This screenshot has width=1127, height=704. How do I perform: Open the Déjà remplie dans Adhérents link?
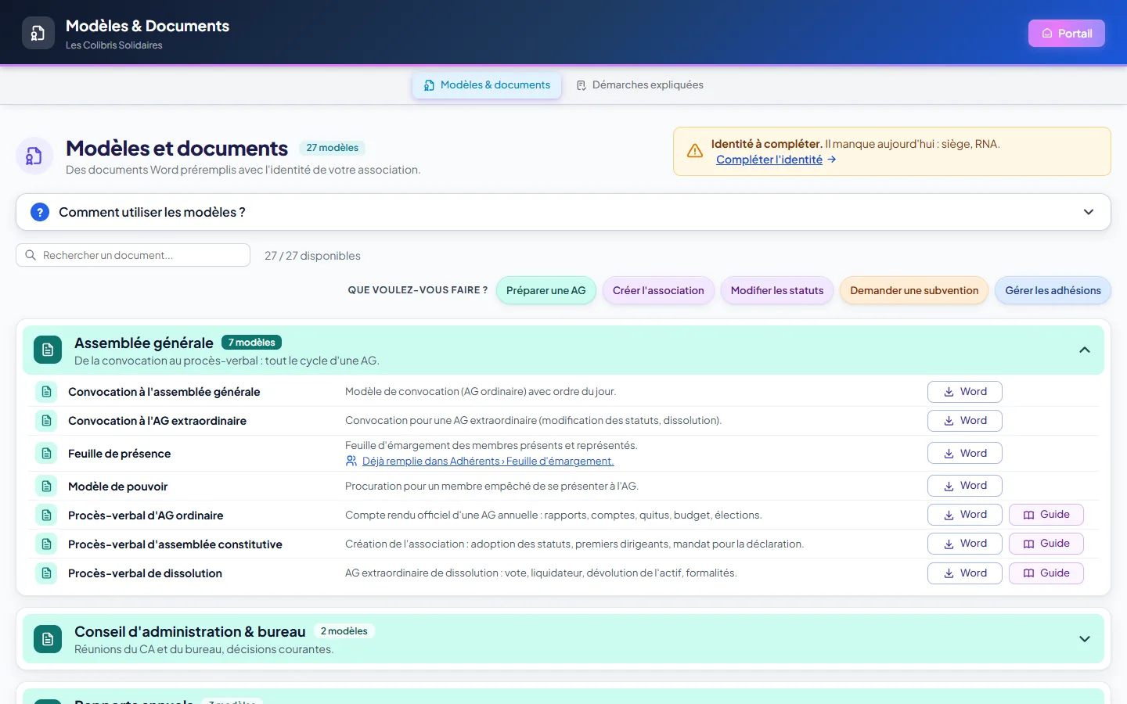pyautogui.click(x=488, y=462)
